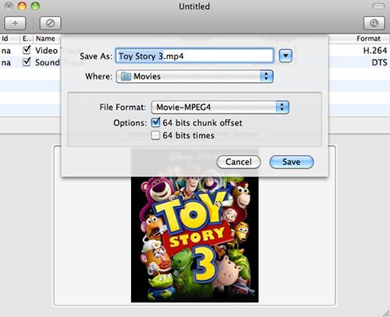Click the yellow minimize window button
The height and width of the screenshot is (317, 390).
(x=22, y=6)
